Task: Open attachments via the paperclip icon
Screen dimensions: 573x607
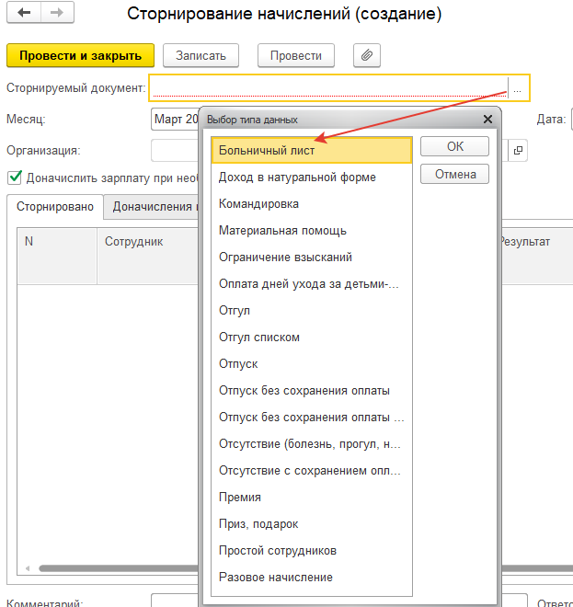Action: click(x=367, y=55)
